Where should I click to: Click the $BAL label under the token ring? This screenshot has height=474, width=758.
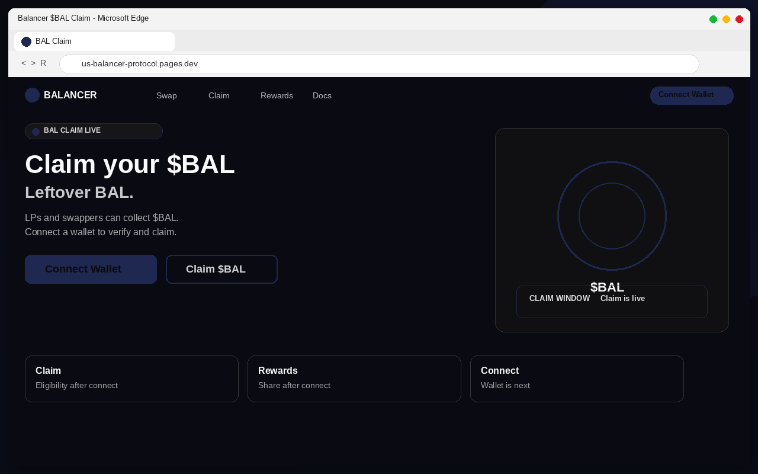point(608,287)
